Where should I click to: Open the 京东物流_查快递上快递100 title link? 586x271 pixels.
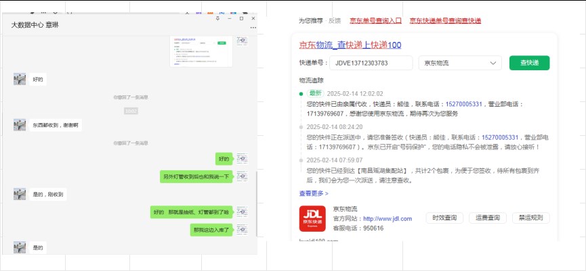coord(350,45)
